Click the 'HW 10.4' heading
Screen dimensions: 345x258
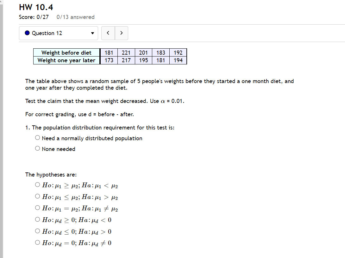[36, 7]
